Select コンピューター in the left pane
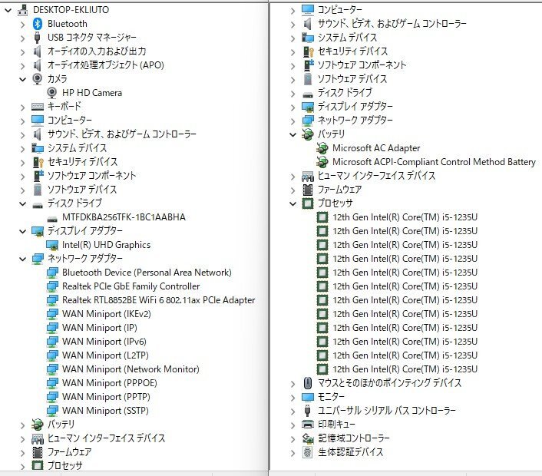 click(x=70, y=121)
